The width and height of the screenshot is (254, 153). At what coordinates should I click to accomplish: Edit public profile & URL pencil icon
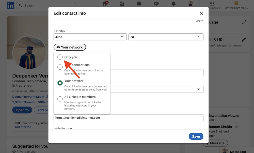pos(244,40)
